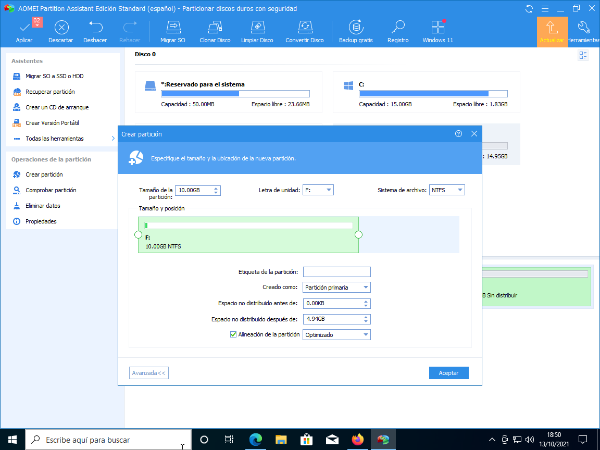Viewport: 600px width, 450px height.
Task: Toggle Alineación de la partición checkbox
Action: coord(233,334)
